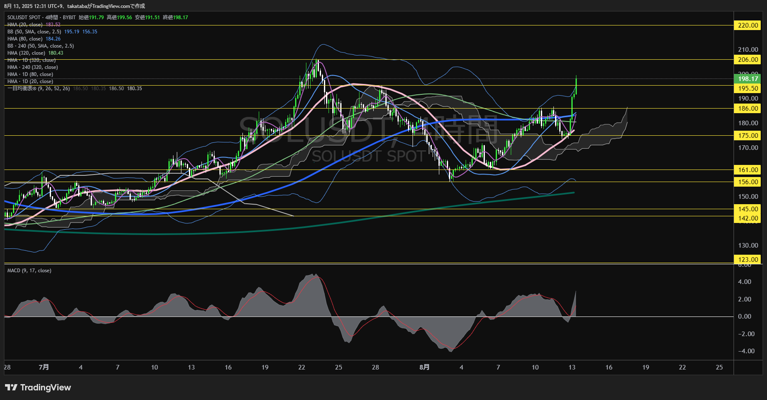767x400 pixels.
Task: Click the 130.00 price axis tick
Action: (x=748, y=246)
